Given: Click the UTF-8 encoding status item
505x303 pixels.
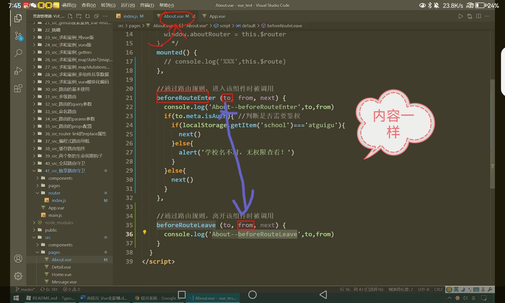Looking at the screenshot, I should click(x=423, y=289).
